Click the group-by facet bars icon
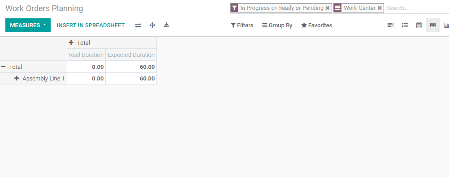The width and height of the screenshot is (449, 177). point(337,8)
